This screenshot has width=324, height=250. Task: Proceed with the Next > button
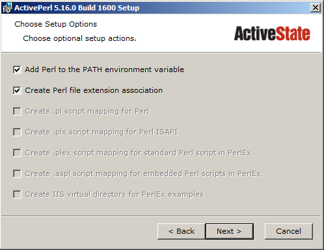click(230, 231)
